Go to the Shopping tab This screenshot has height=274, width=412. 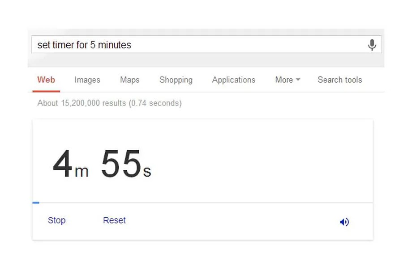(x=176, y=80)
